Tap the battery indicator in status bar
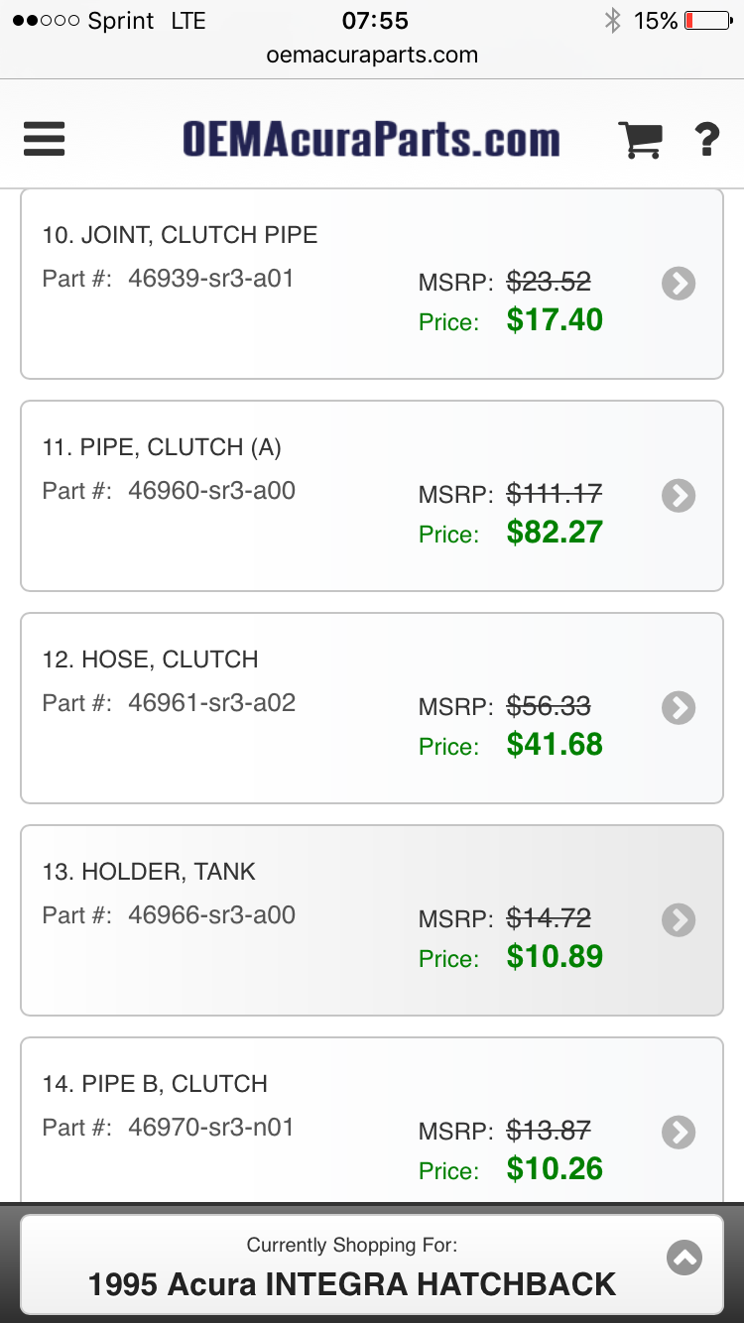 (x=707, y=21)
